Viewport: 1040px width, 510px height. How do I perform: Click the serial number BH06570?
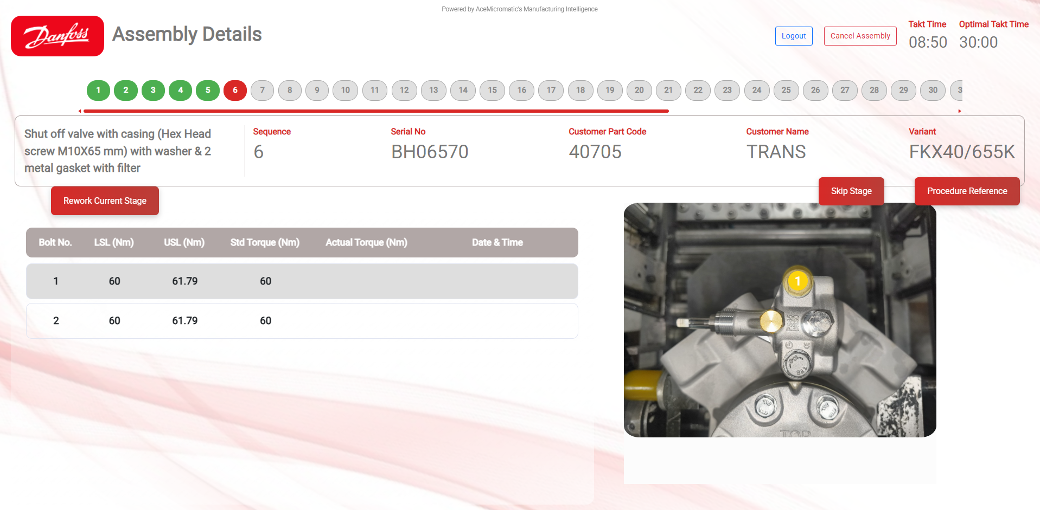[430, 152]
